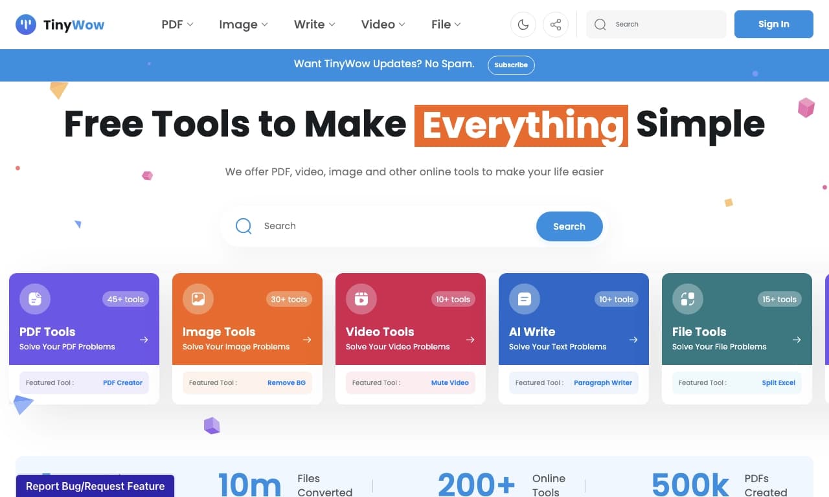This screenshot has width=829, height=497.
Task: Click the hero search magnifier icon
Action: pos(244,226)
